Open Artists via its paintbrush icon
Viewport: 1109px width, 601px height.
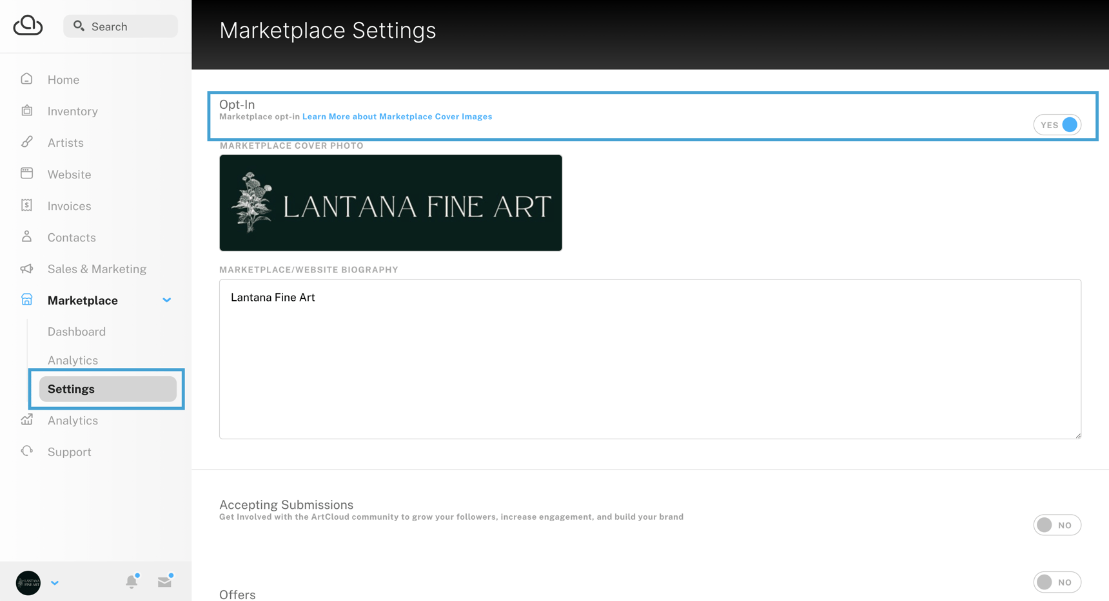tap(26, 142)
